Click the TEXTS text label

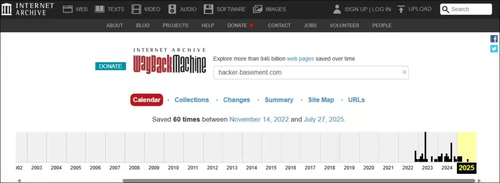click(x=116, y=9)
